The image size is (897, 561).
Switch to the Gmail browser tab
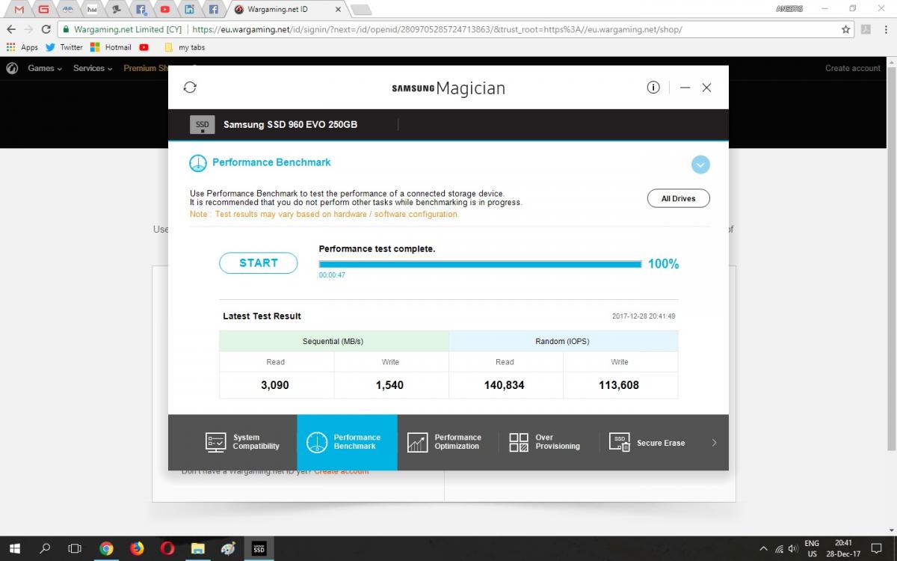19,10
